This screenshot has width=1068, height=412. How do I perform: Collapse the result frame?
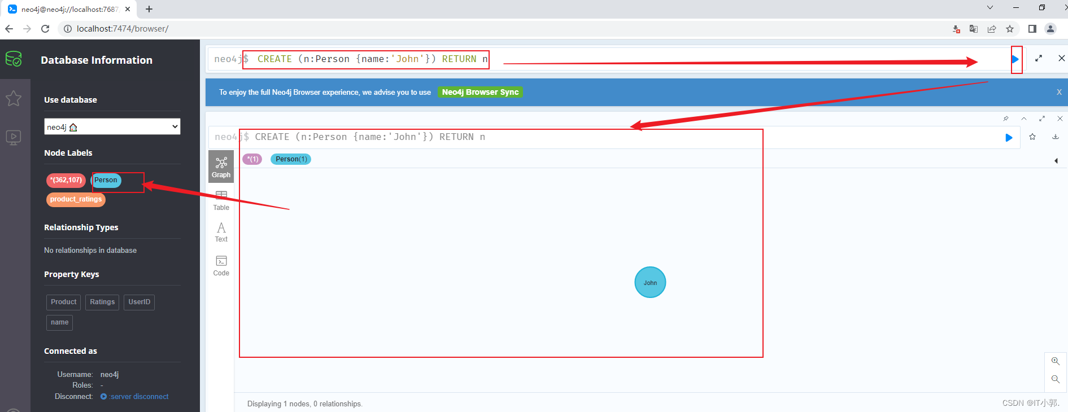[1023, 119]
